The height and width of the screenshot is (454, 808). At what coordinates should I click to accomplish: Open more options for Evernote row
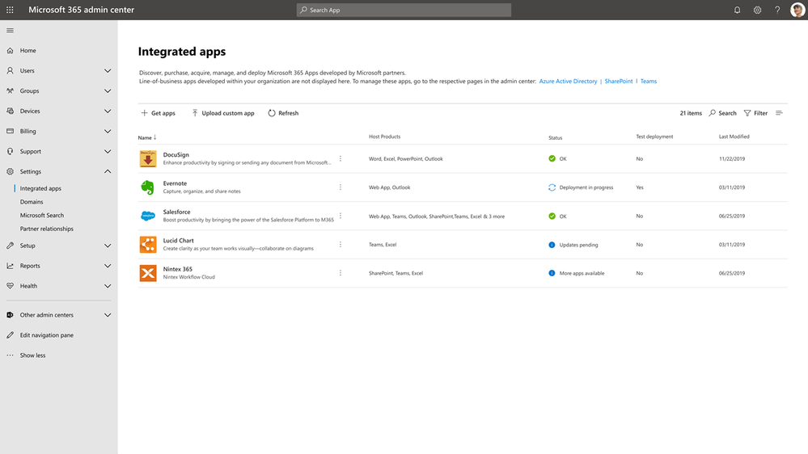[340, 187]
